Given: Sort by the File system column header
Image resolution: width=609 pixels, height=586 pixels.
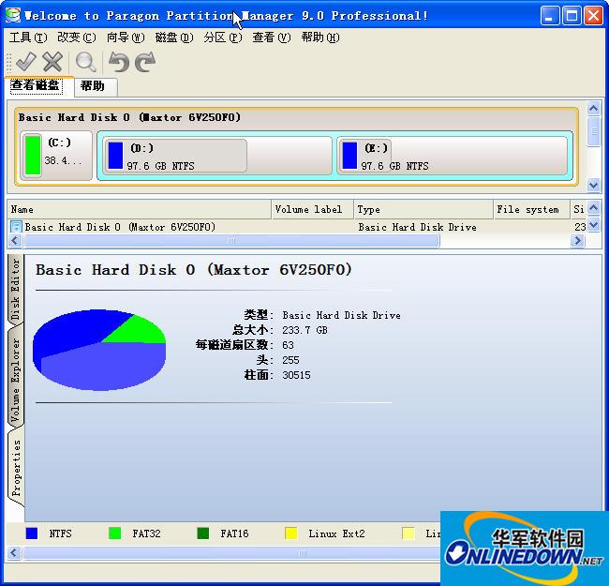Looking at the screenshot, I should click(531, 210).
